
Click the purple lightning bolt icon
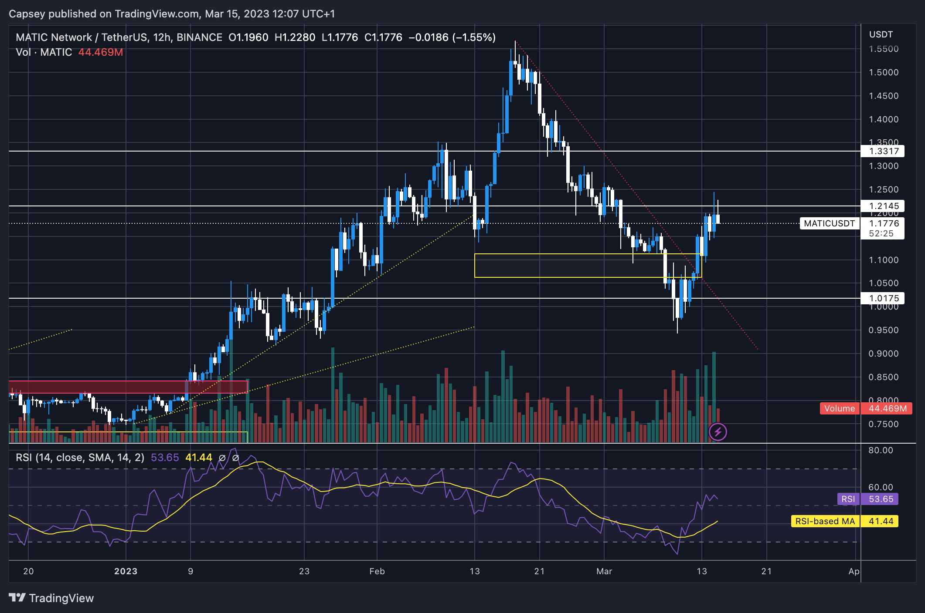[718, 432]
